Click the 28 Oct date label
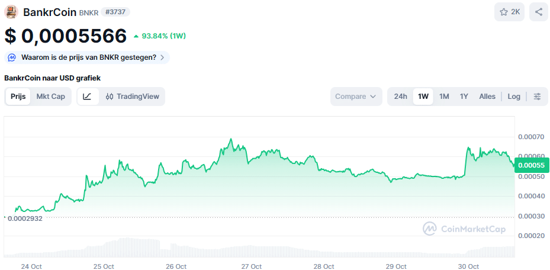 pos(324,266)
